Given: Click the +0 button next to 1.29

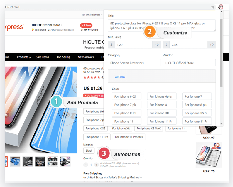Looking at the screenshot, I should tap(157, 45).
